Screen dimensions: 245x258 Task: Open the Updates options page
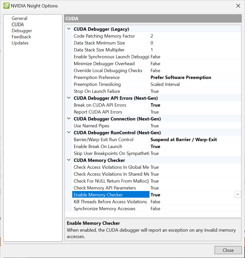coord(20,43)
